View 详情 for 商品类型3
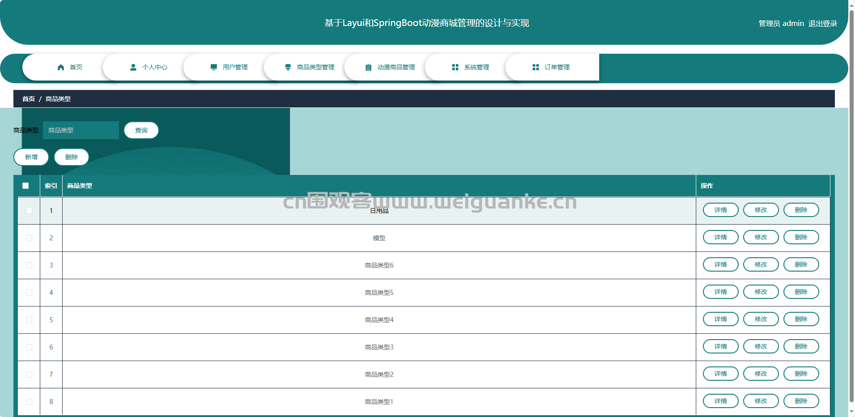The image size is (855, 417). pos(721,346)
